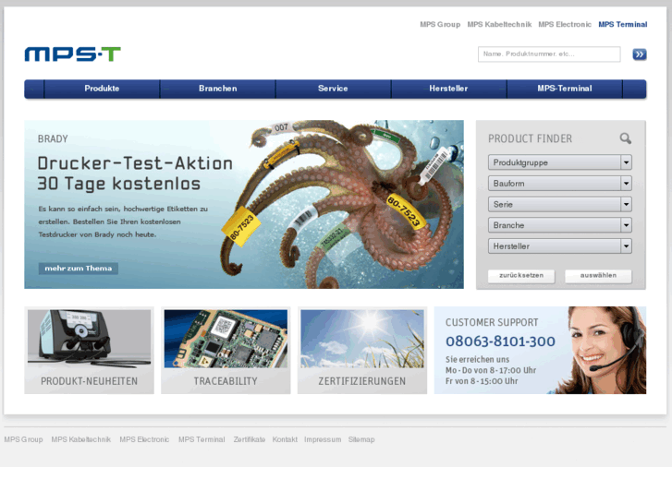Click the Product Finder magnifier icon
Viewport: 672px width, 503px height.
[x=625, y=138]
